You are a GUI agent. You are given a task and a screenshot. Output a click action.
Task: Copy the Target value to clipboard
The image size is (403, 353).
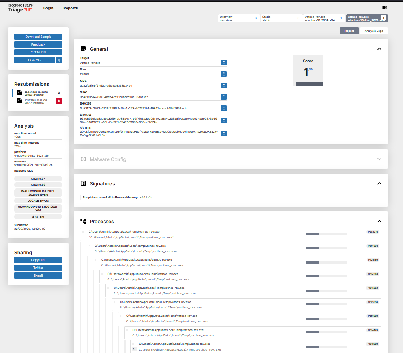point(223,63)
